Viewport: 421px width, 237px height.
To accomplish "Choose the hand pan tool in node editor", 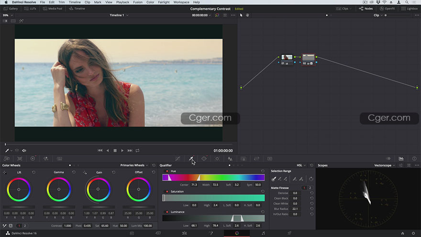I will click(x=247, y=15).
